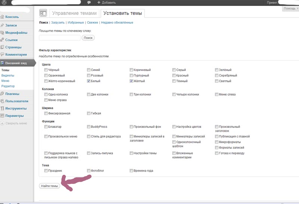299x204 pixels.
Task: Uncheck the Жёлтый color checkbox
Action: click(132, 81)
